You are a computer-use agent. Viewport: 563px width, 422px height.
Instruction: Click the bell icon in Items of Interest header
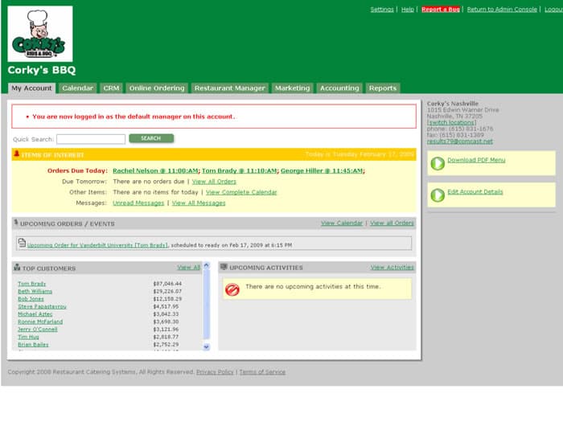click(x=17, y=154)
